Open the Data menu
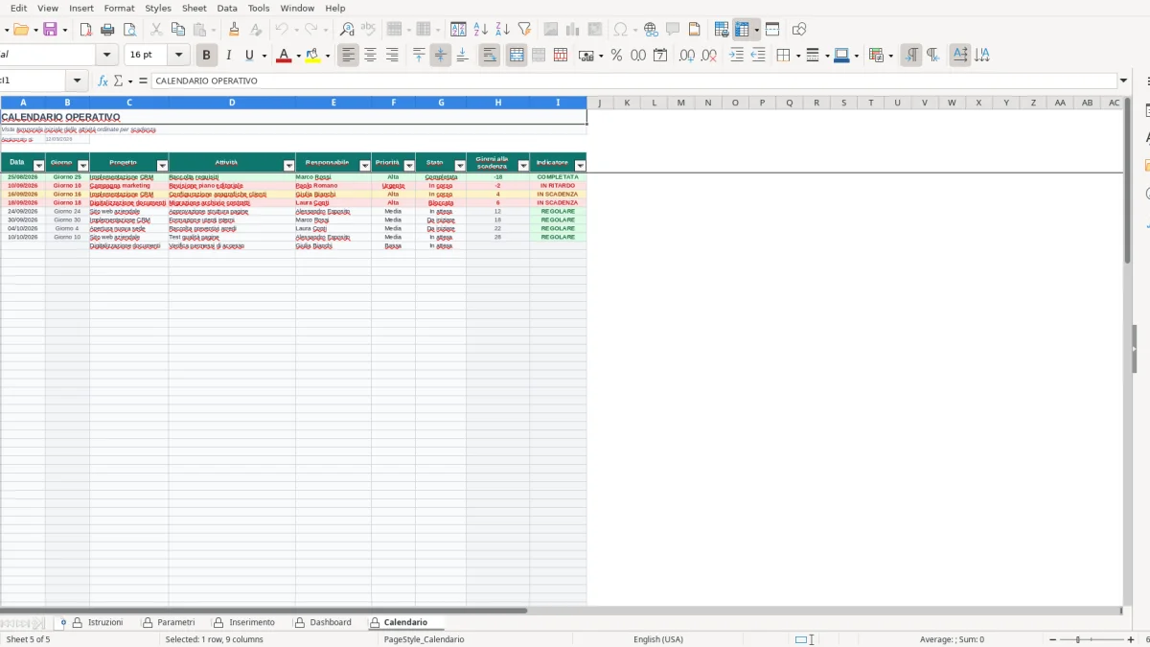This screenshot has height=647, width=1150. click(227, 8)
